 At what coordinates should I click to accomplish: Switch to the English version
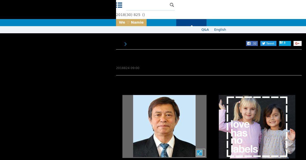tap(220, 30)
